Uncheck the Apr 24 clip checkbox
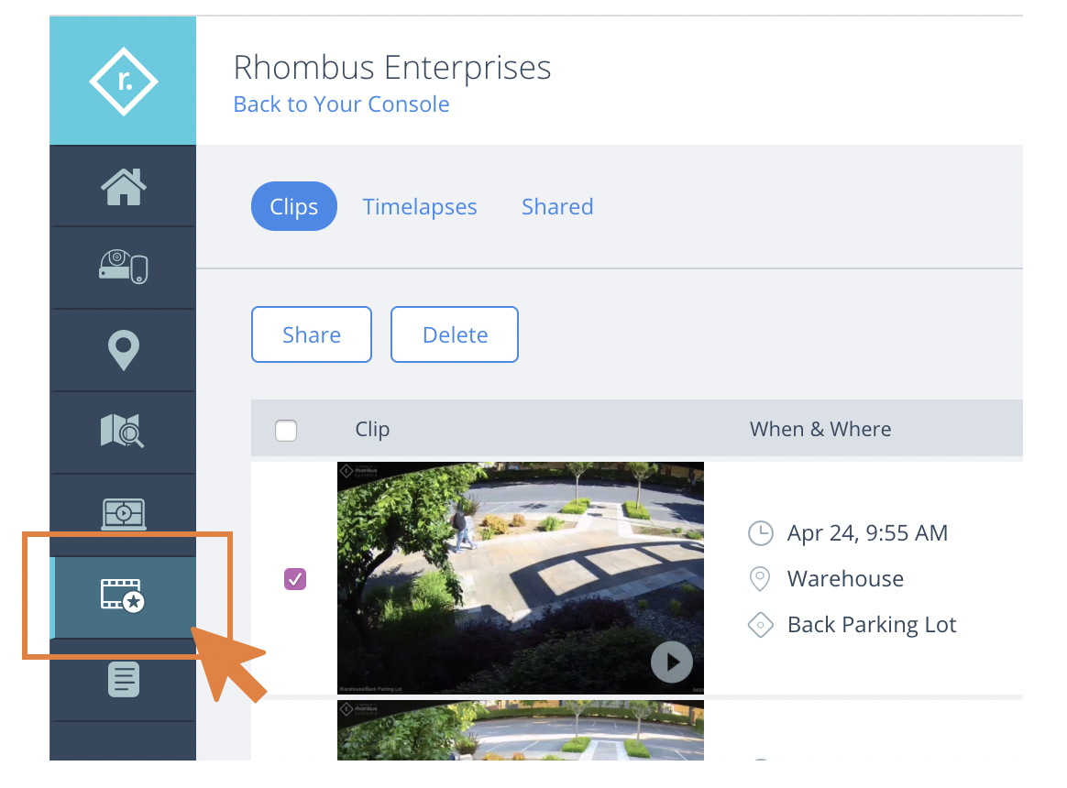The width and height of the screenshot is (1067, 788). coord(294,579)
